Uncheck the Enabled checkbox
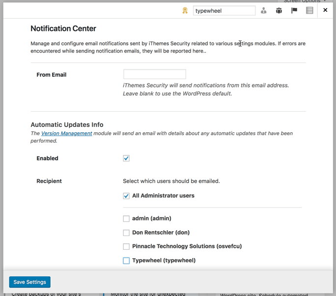Image resolution: width=336 pixels, height=296 pixels. (x=126, y=158)
